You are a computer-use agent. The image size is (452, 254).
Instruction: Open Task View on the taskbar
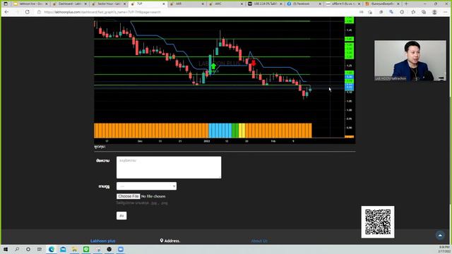pos(40,249)
